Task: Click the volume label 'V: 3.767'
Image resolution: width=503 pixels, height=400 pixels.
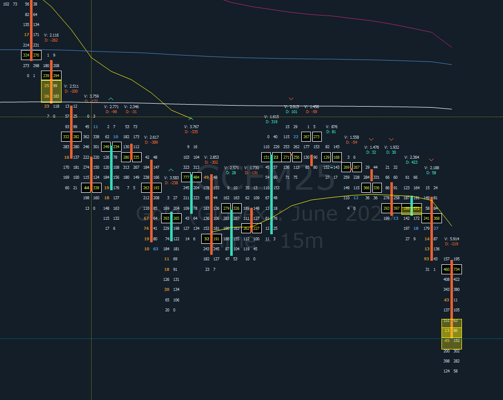Action: 192,127
